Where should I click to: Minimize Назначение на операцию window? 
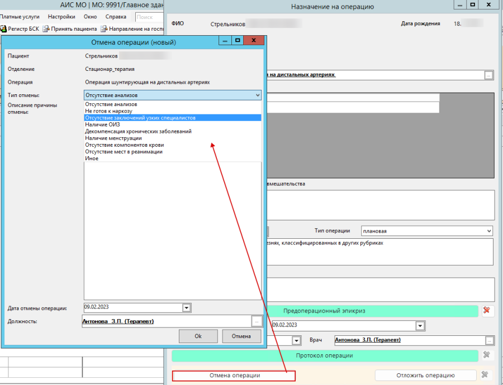460,5
